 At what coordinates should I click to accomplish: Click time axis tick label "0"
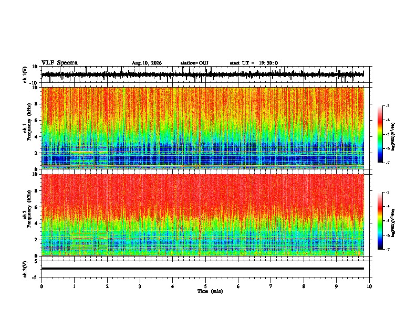(41, 286)
